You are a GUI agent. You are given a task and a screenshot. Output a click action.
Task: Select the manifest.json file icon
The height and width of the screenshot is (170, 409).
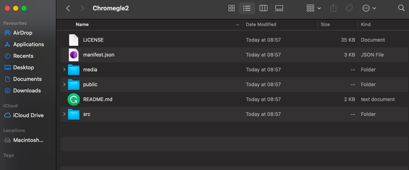[74, 55]
